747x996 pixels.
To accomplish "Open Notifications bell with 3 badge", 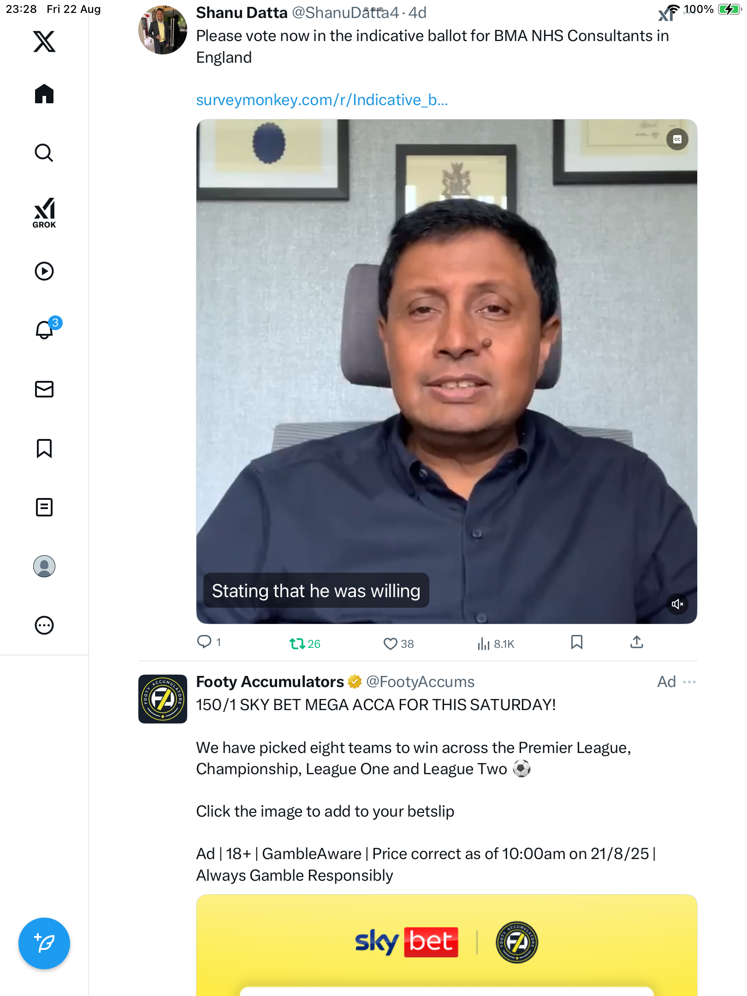I will click(x=45, y=330).
